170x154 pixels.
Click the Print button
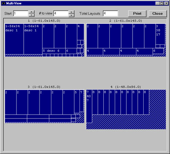[x=137, y=14]
